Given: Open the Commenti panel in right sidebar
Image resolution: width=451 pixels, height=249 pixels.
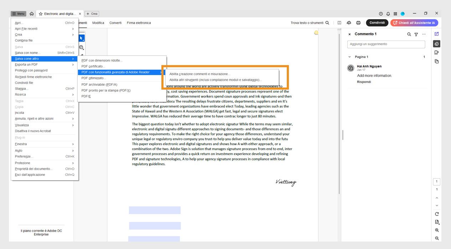Looking at the screenshot, I should click(437, 43).
